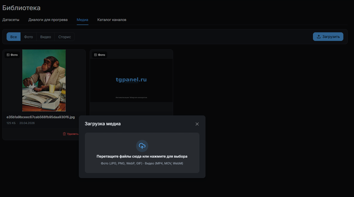Viewport: 354px width, 197px height.
Task: Delete the e35b1a9bceec jpg file
Action: (x=71, y=134)
